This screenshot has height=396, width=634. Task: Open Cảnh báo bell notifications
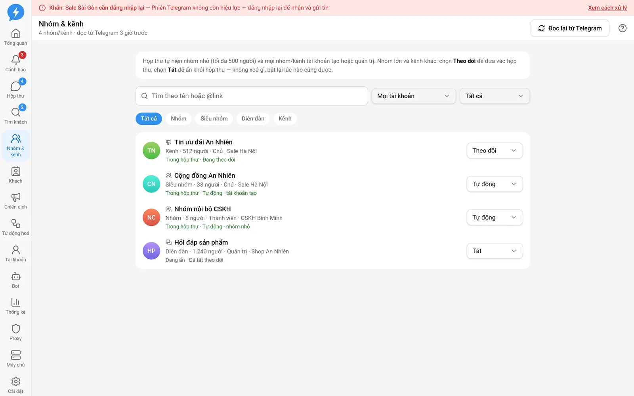(16, 63)
